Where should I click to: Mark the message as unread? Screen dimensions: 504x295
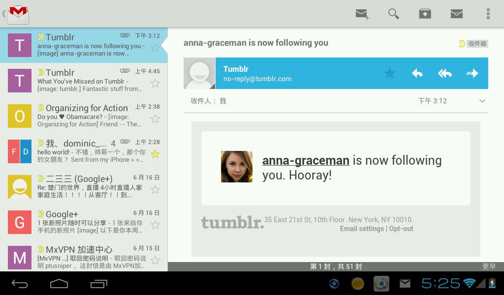point(456,14)
